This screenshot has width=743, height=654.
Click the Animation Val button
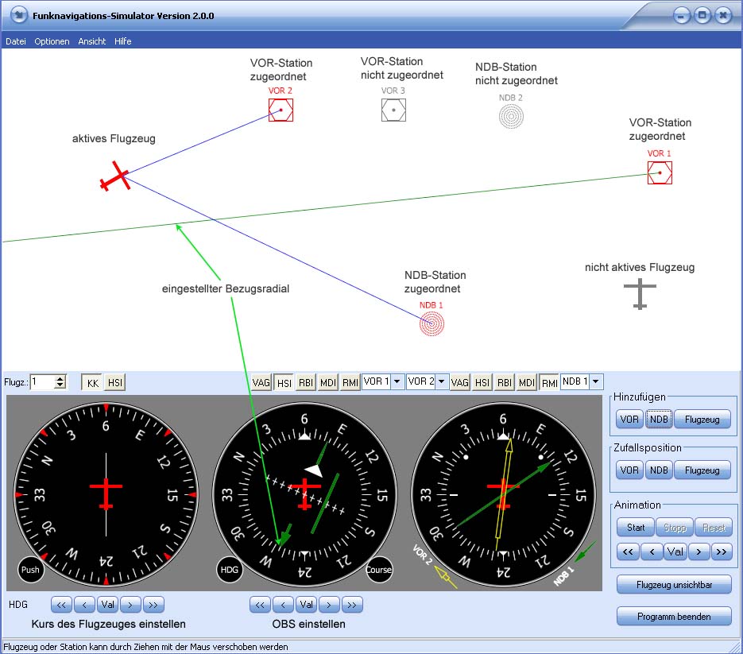pos(675,551)
